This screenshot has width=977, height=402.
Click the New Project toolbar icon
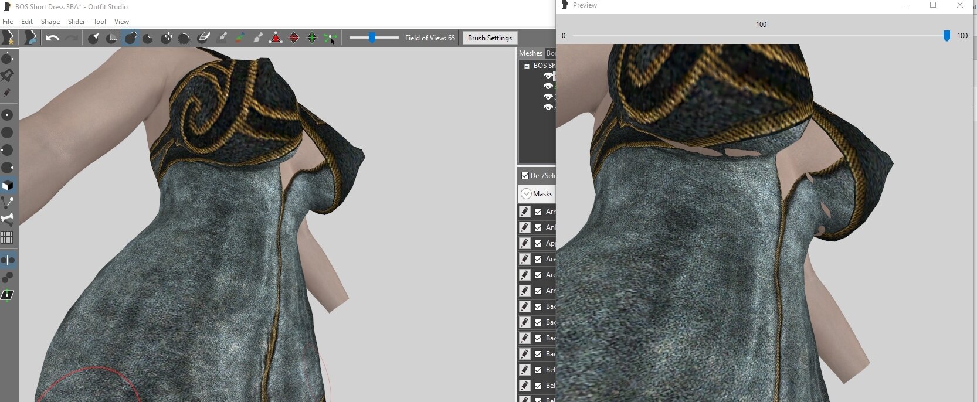coord(8,38)
